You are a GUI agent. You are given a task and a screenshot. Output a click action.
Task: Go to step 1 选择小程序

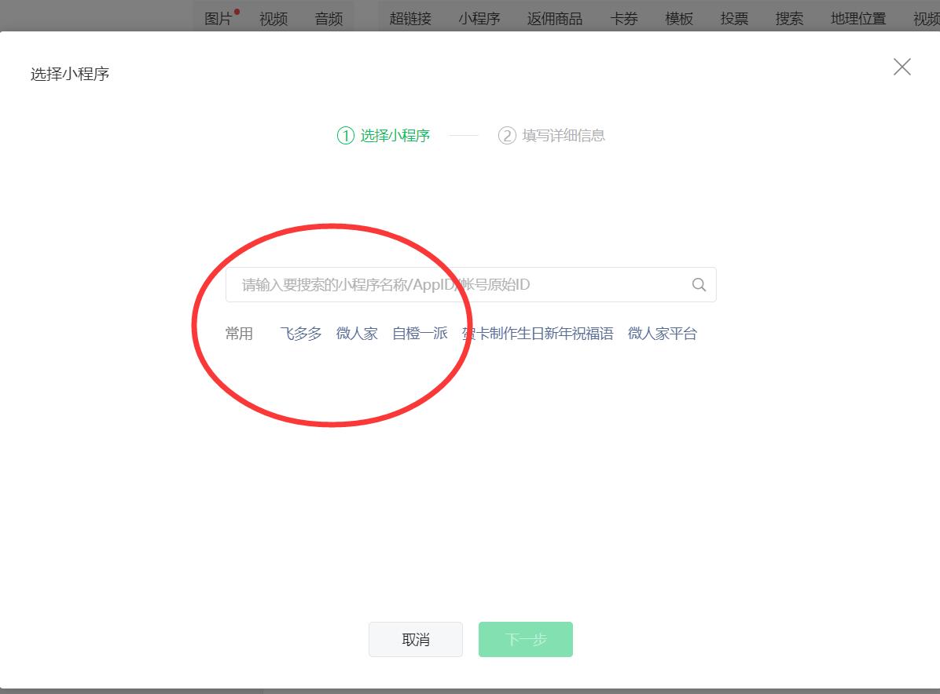pos(384,136)
